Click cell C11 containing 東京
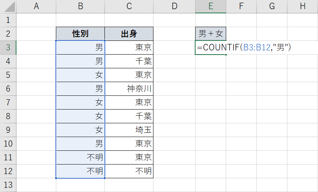The height and width of the screenshot is (192, 318). click(x=129, y=158)
